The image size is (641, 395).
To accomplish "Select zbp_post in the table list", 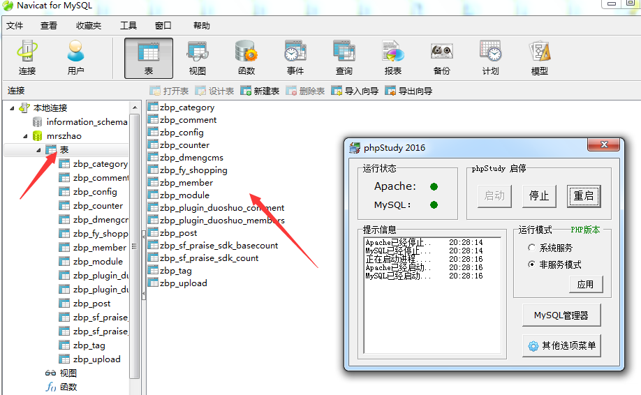I will (178, 233).
